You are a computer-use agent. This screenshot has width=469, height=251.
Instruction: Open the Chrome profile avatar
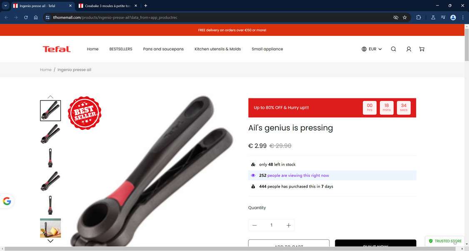(x=453, y=18)
